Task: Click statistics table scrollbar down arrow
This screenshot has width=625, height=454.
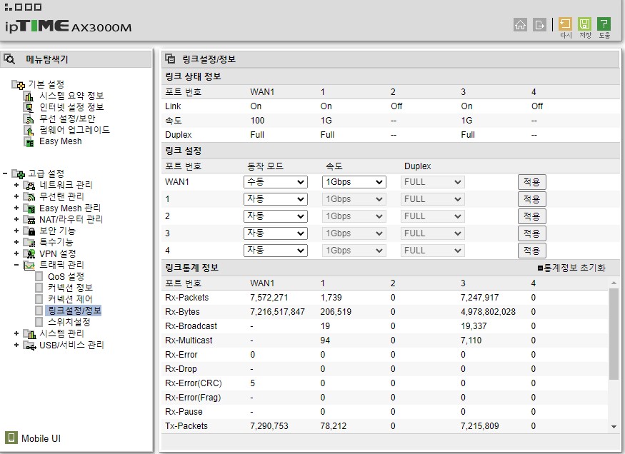Action: 614,427
